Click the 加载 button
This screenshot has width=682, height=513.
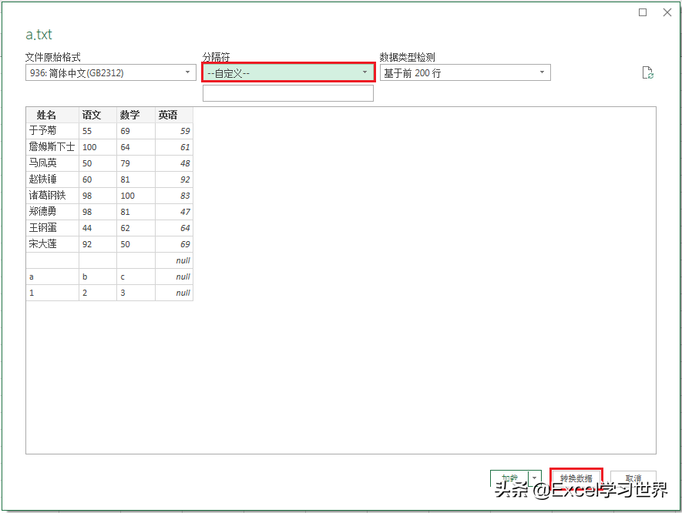tap(509, 477)
